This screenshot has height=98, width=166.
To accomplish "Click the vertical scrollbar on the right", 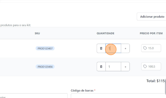I will (165, 87).
